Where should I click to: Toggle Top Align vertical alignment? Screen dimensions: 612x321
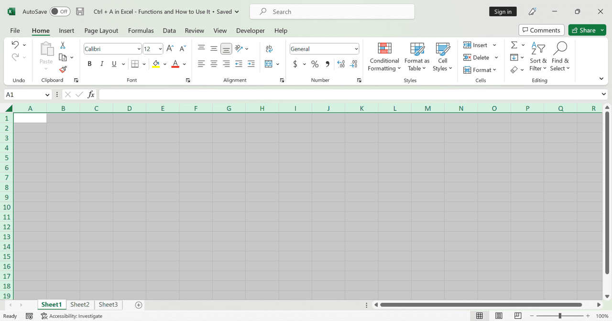click(x=201, y=48)
